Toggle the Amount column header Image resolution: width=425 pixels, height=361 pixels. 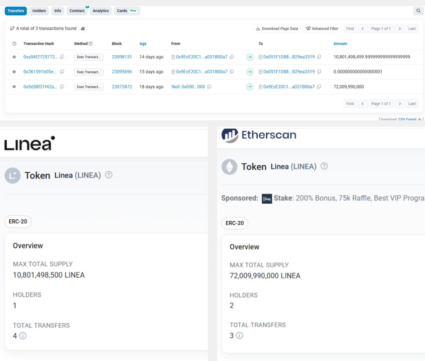[340, 44]
